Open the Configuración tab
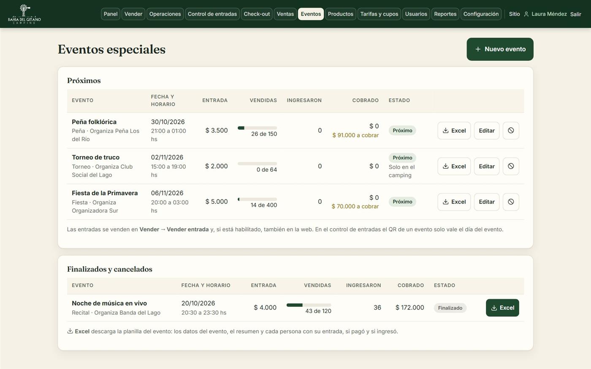The image size is (591, 369). 481,14
